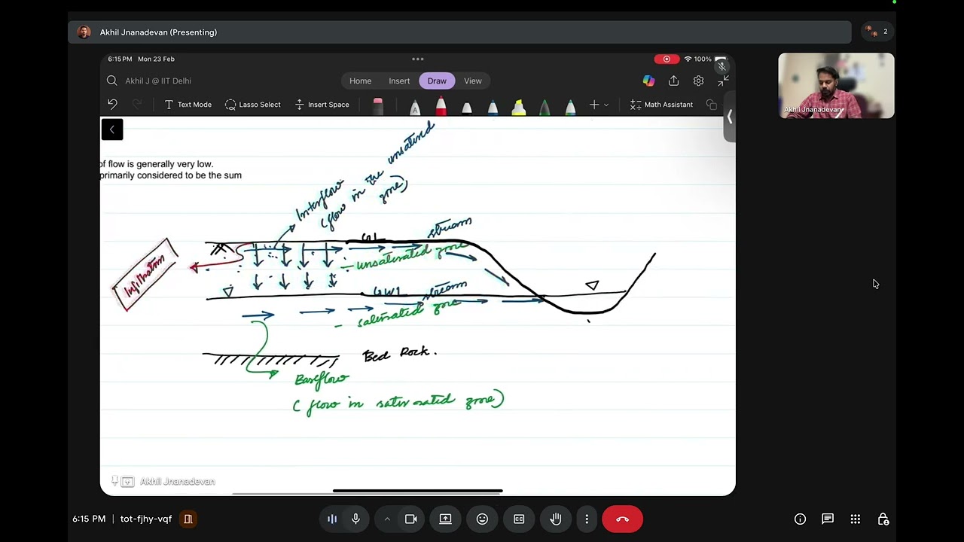Click meeting code tot-fjhy-vqf

(x=146, y=519)
